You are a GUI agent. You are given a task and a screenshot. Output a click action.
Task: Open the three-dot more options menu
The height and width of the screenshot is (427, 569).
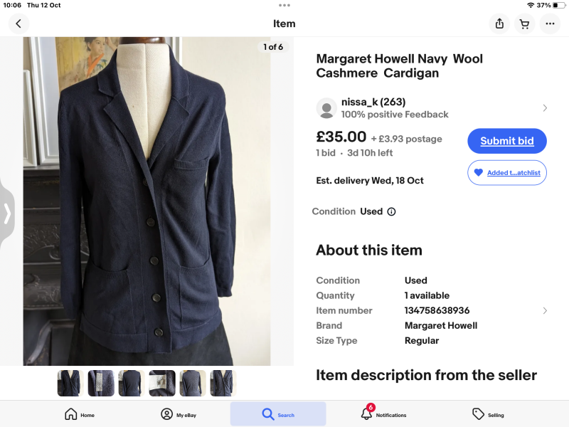pos(550,23)
